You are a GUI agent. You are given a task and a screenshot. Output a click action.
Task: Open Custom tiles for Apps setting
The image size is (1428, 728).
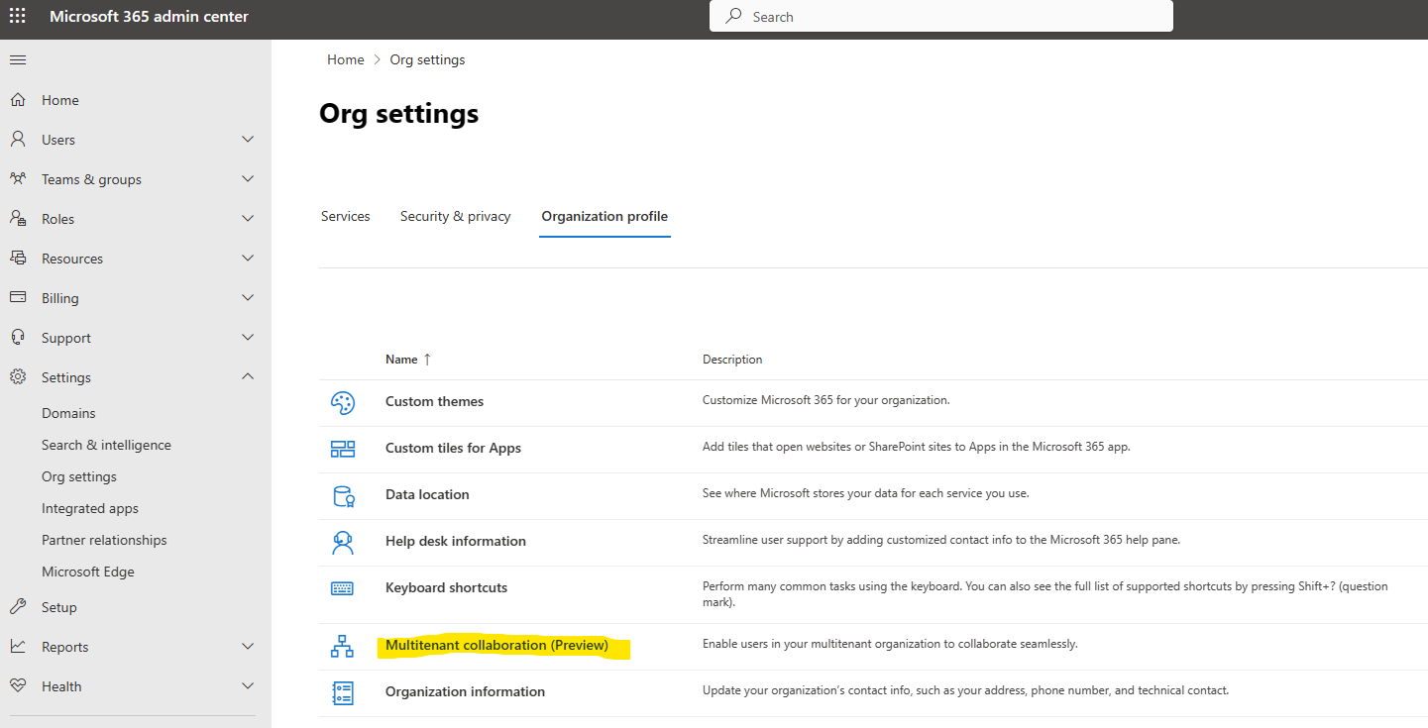[x=453, y=449]
